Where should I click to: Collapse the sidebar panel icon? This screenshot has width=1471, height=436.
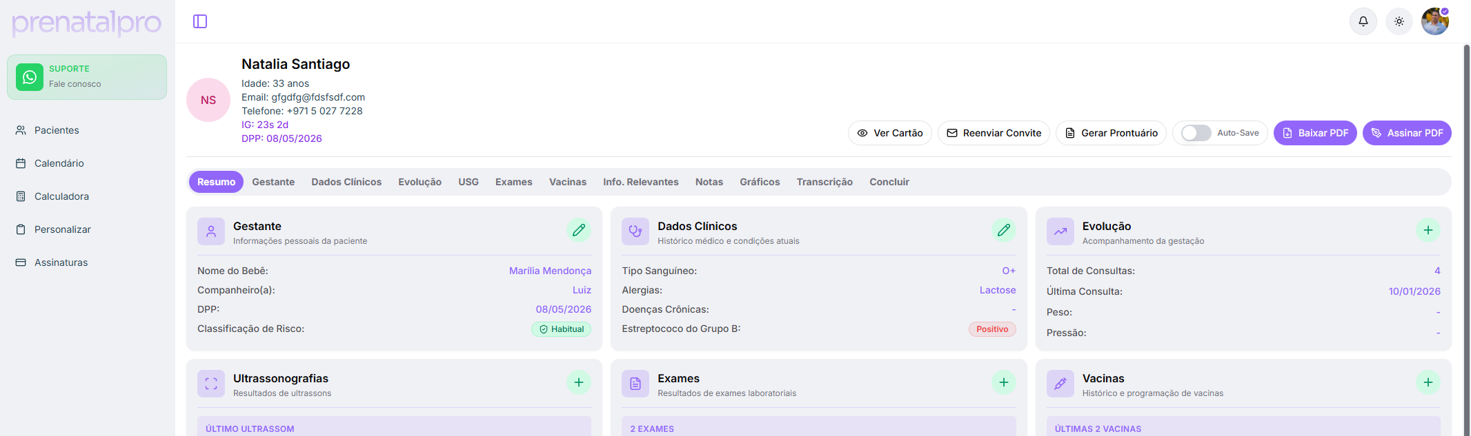[200, 21]
